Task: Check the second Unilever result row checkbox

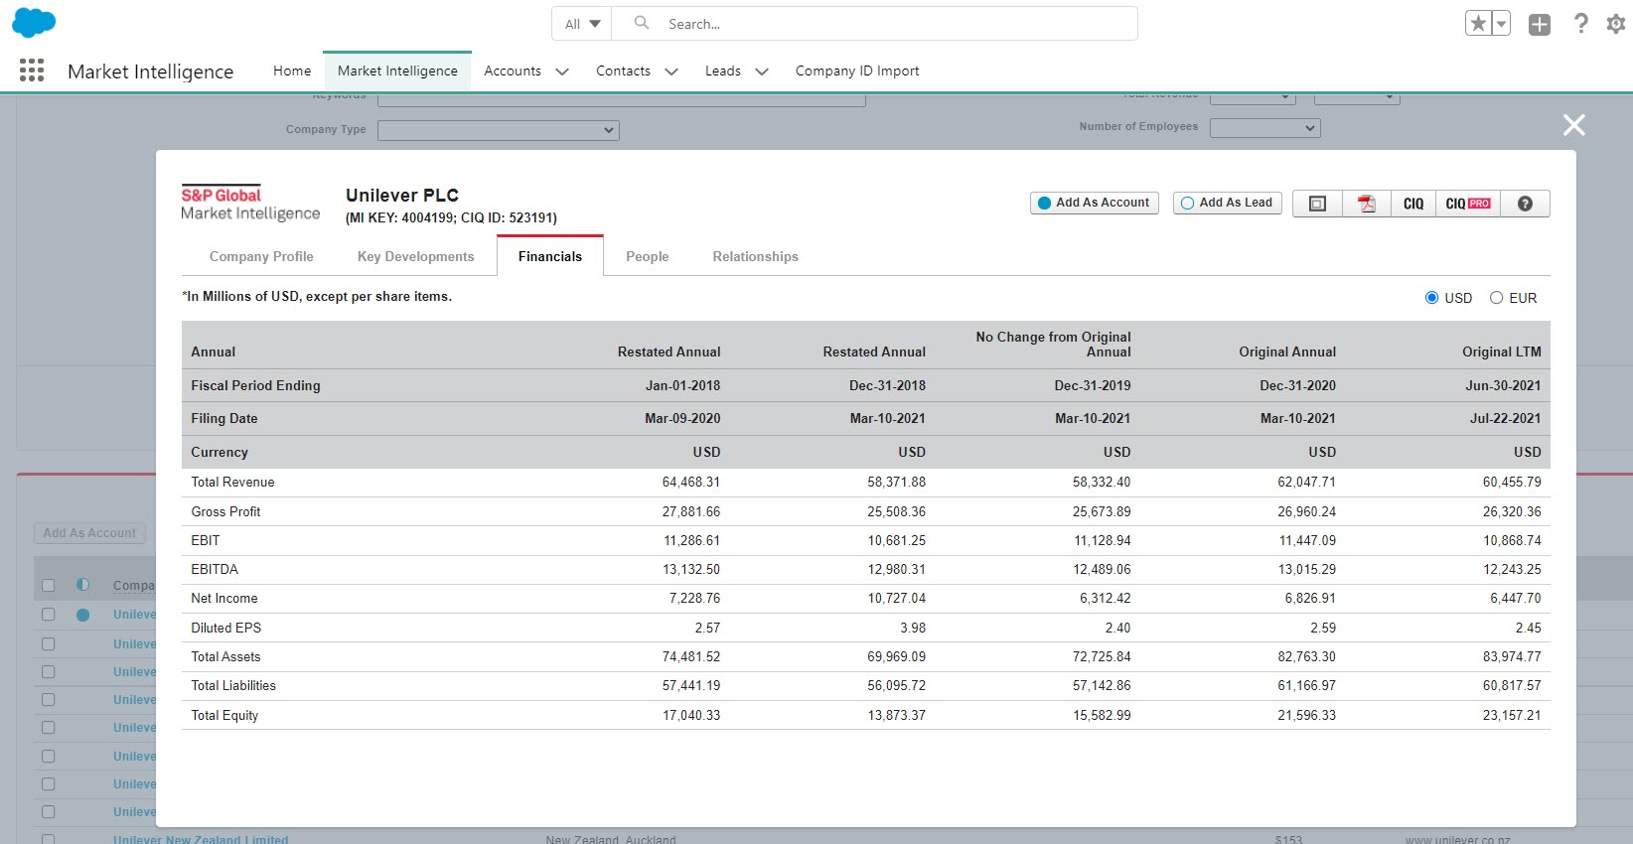Action: click(48, 643)
